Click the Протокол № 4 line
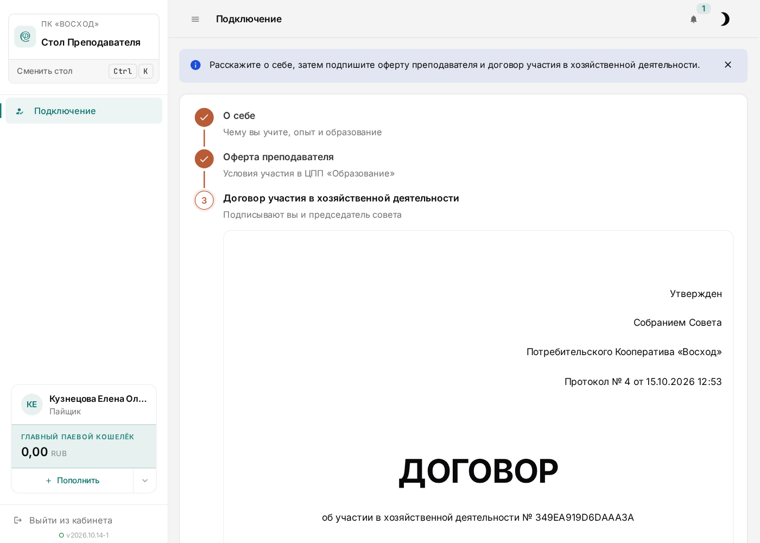 point(643,382)
